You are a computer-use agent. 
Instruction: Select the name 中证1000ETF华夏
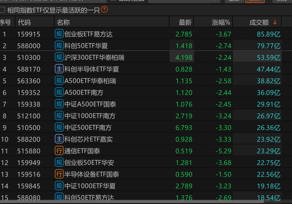tap(90, 186)
